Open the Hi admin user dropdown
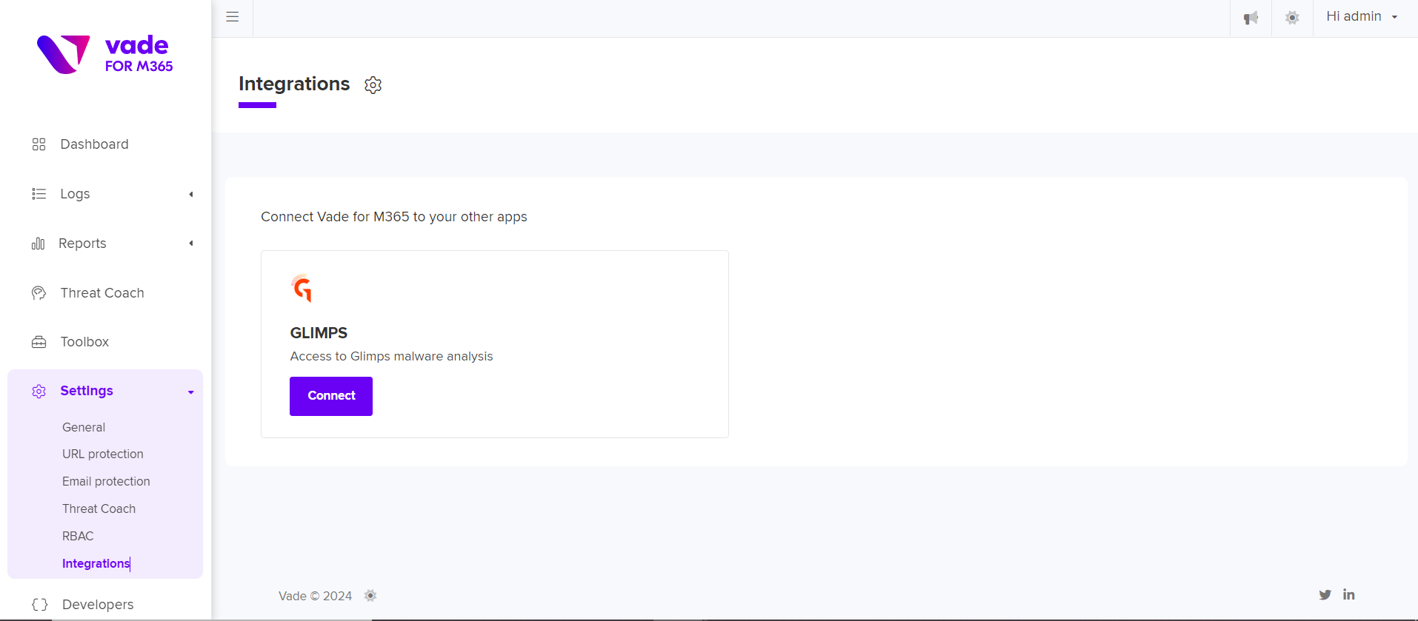 (1362, 16)
